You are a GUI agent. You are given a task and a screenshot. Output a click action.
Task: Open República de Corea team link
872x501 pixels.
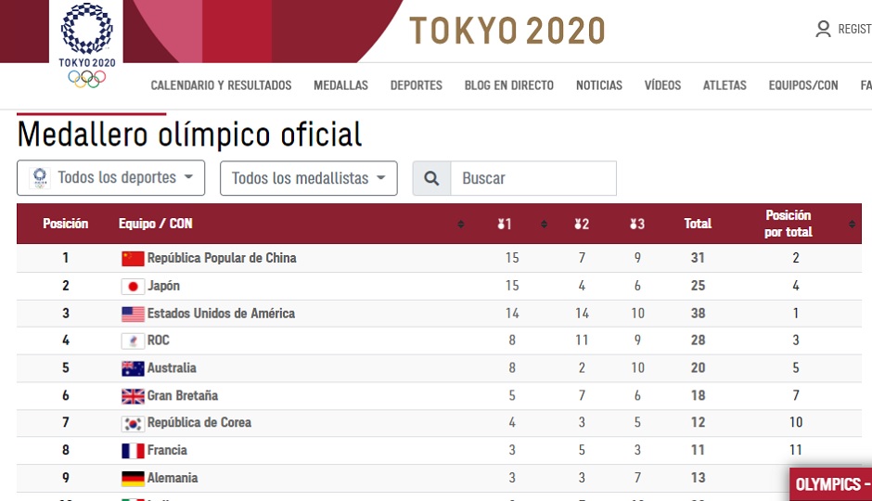(x=199, y=423)
